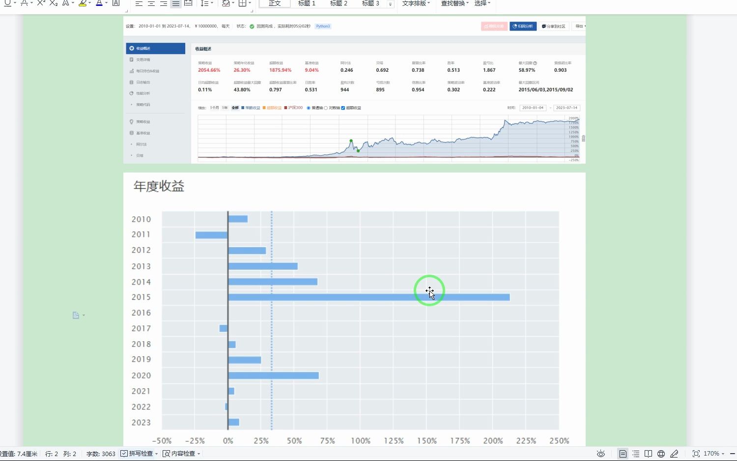Open the 内容检查 dropdown arrow
737x461 pixels.
coord(198,454)
